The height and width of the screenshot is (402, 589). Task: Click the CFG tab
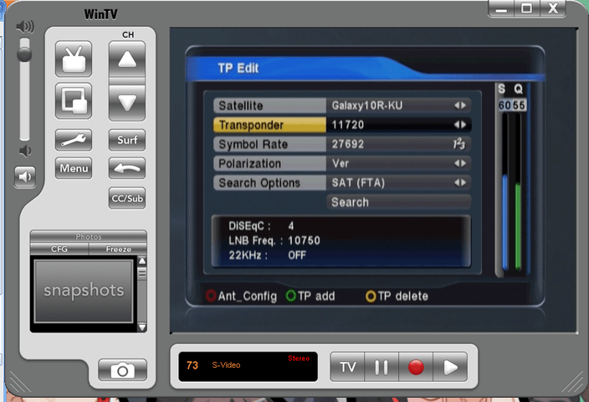(x=59, y=249)
